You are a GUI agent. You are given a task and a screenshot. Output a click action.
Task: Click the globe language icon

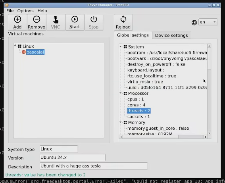[x=194, y=22]
